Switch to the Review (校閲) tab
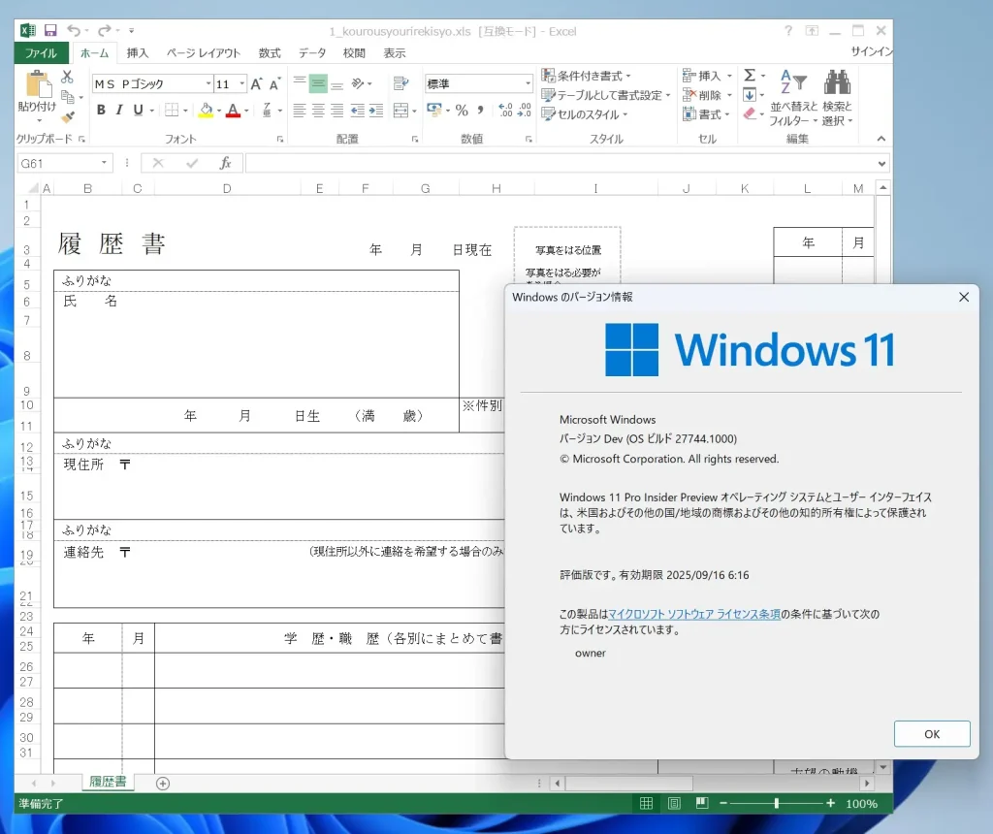This screenshot has height=834, width=993. click(x=354, y=53)
